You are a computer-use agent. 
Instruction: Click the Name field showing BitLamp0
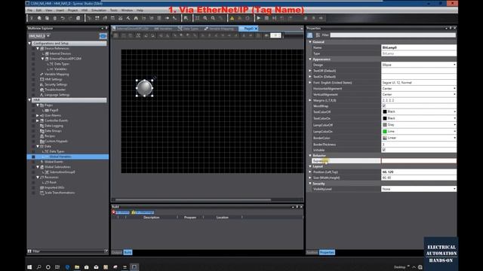(x=419, y=47)
